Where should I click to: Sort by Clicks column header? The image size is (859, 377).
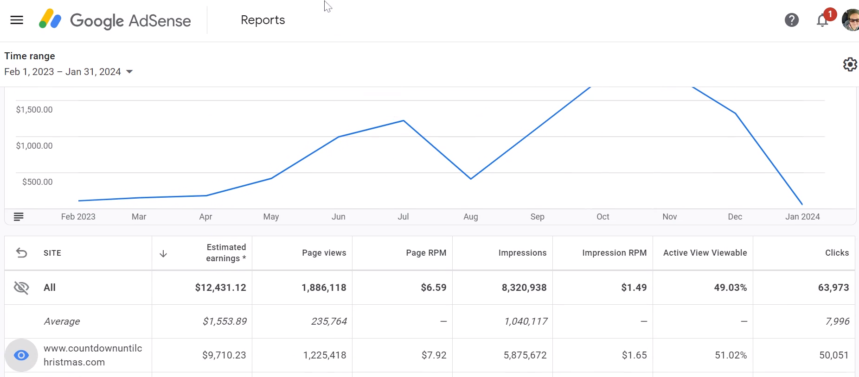(x=837, y=253)
